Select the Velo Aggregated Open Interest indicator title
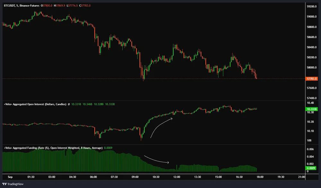The height and width of the screenshot is (188, 321). tap(35, 104)
